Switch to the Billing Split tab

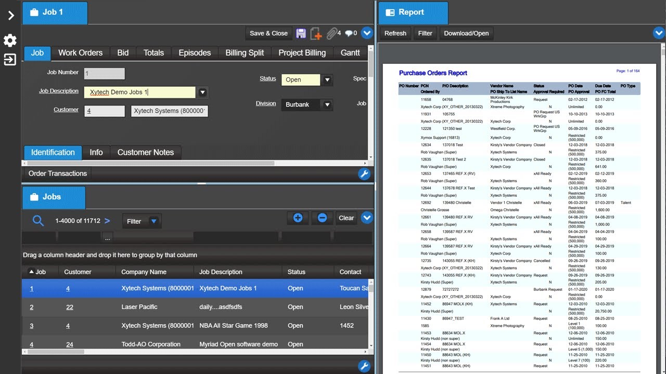[245, 53]
